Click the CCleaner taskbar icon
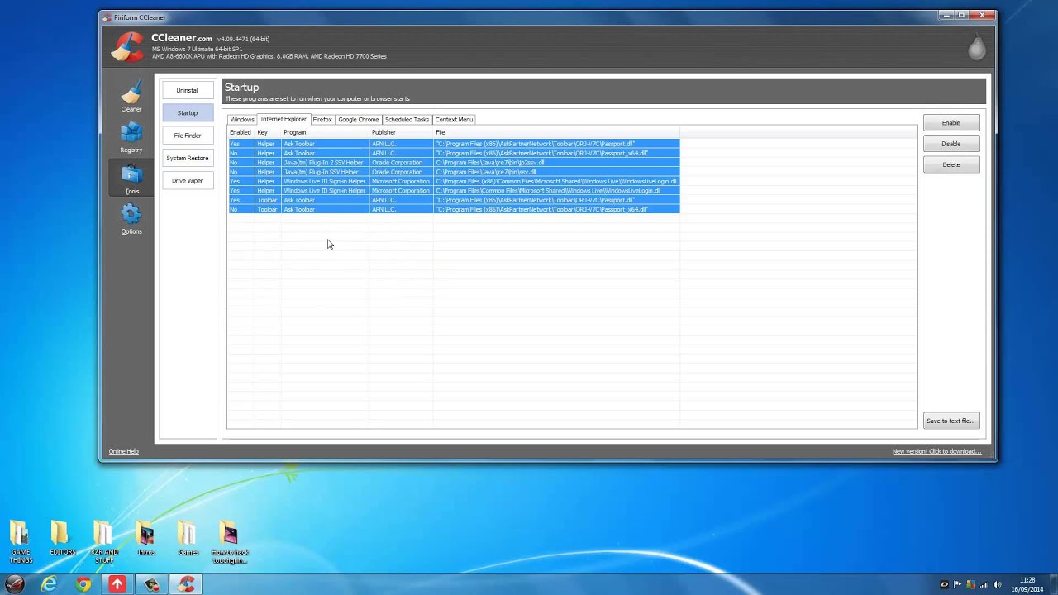This screenshot has height=595, width=1058. click(186, 584)
